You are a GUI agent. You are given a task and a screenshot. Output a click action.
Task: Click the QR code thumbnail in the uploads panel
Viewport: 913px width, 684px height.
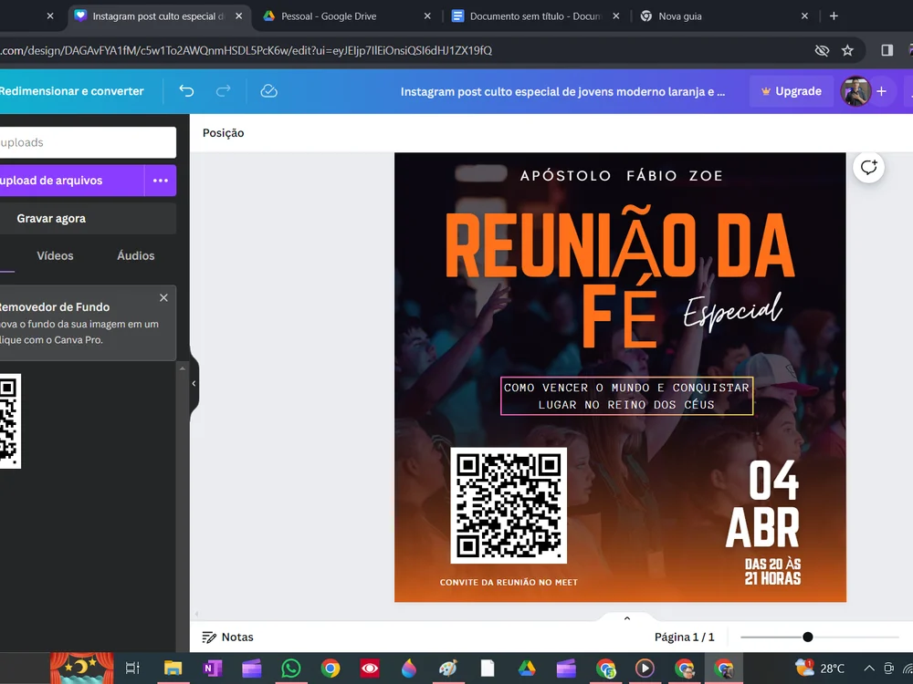(9, 421)
